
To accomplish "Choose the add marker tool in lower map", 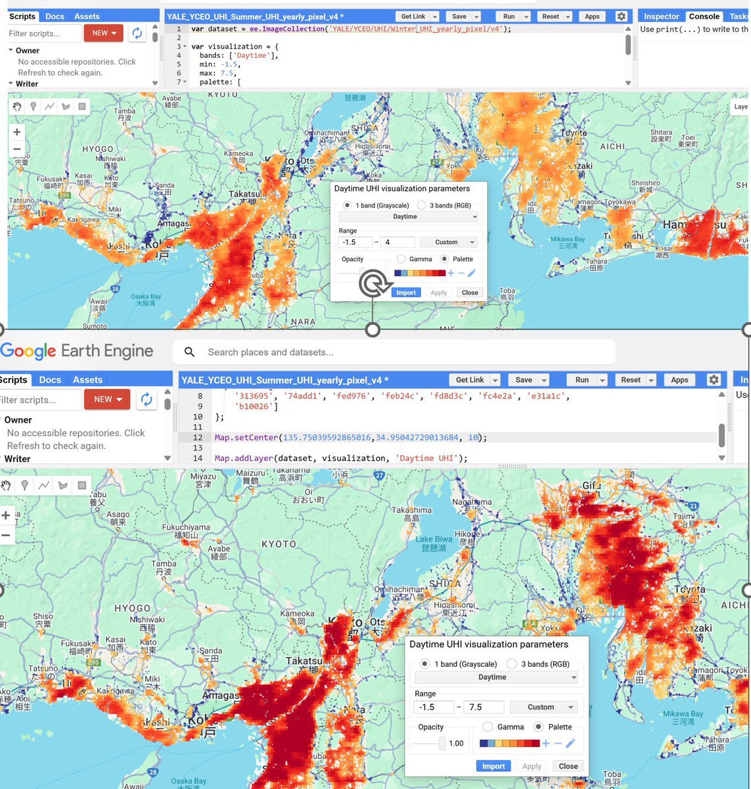I will click(24, 485).
